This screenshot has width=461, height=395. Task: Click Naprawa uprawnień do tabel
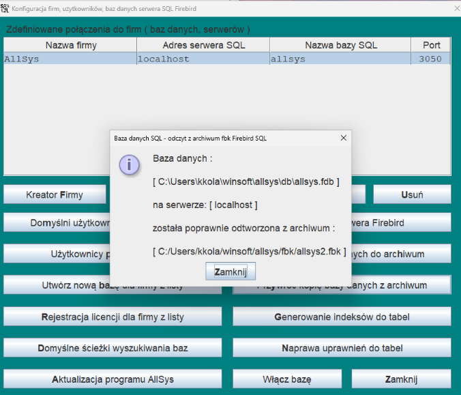coord(342,348)
